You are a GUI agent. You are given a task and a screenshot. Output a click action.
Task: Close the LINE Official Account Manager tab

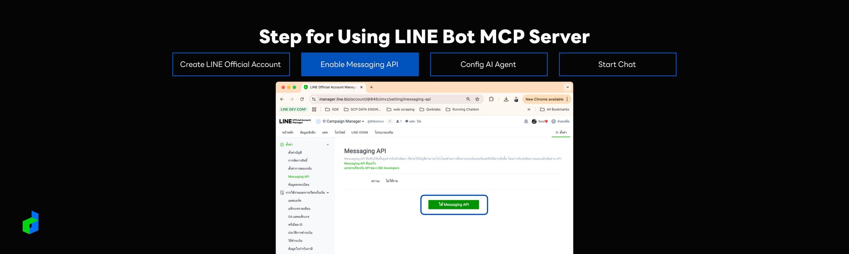point(361,87)
